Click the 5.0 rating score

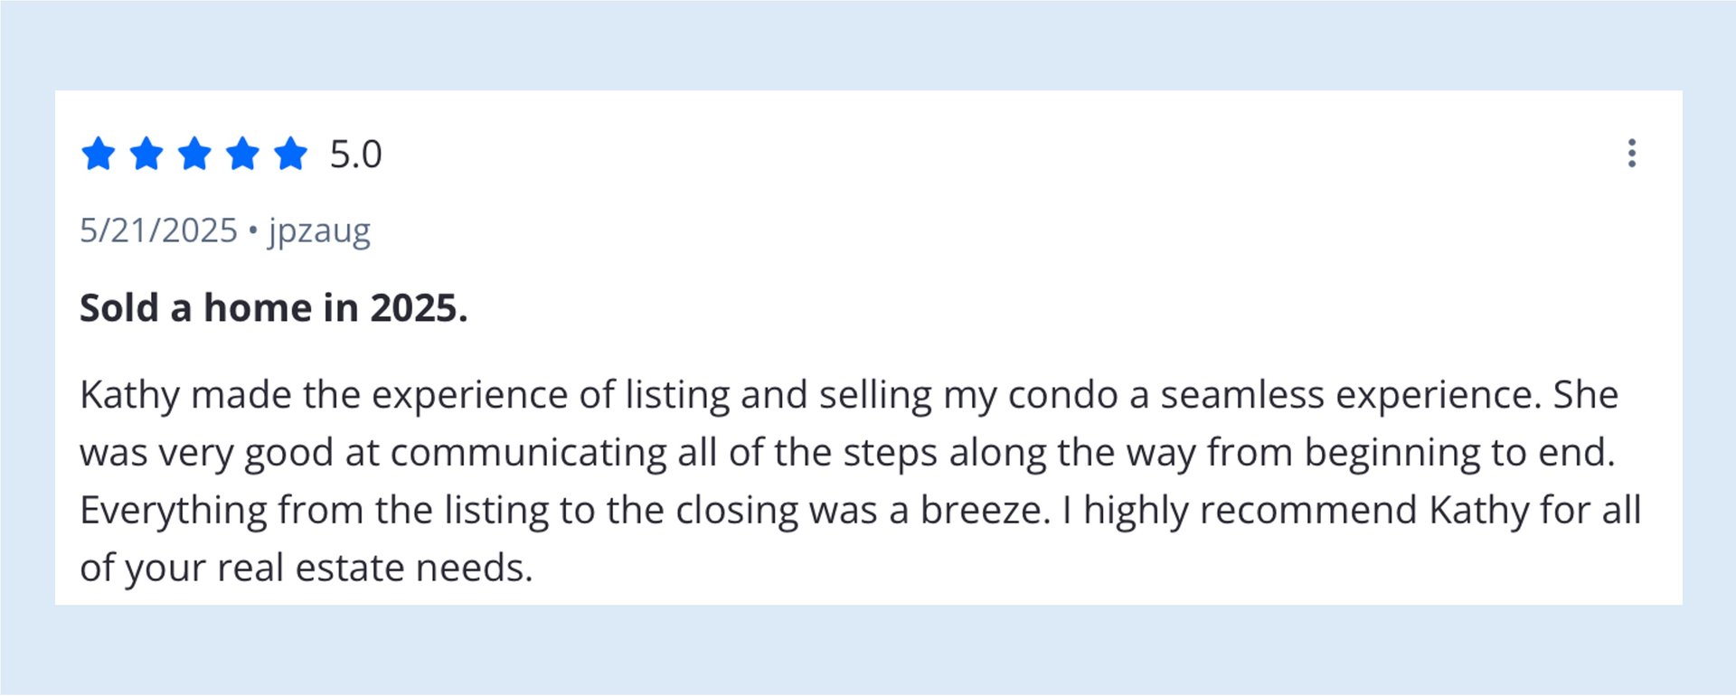tap(355, 155)
